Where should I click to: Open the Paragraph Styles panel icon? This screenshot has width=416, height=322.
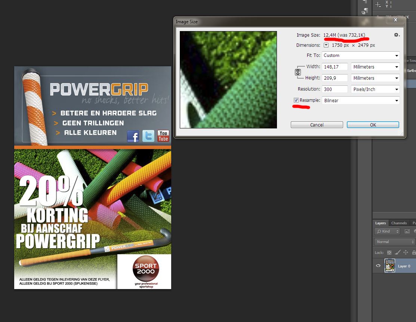click(365, 11)
